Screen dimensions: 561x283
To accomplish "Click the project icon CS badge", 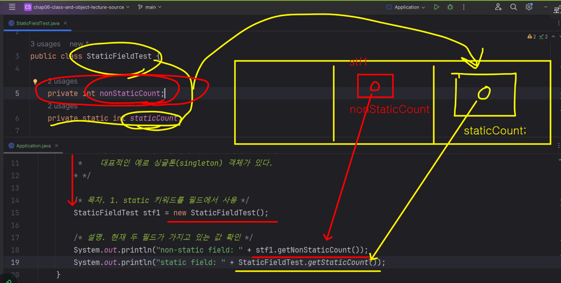I will (28, 7).
